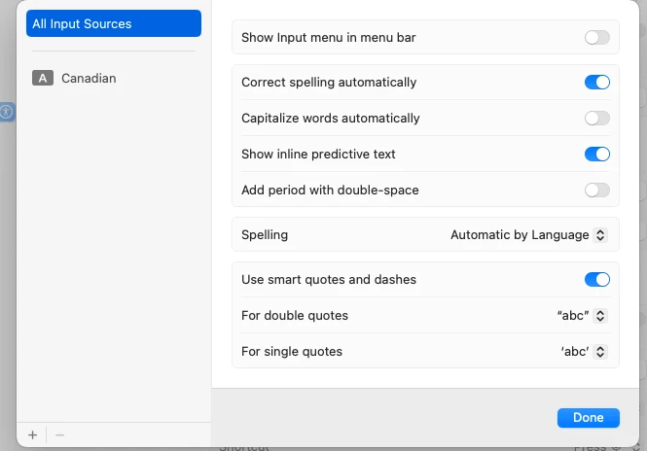
Task: Toggle Add period with double-space on
Action: [597, 191]
